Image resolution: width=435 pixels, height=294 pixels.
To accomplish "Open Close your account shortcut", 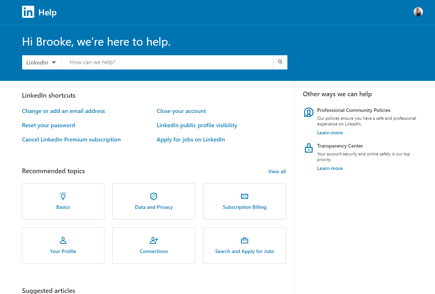I will tap(181, 111).
